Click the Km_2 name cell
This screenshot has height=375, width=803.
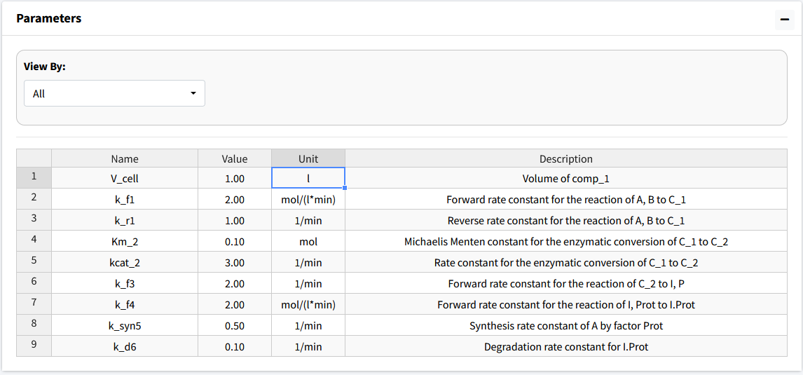(125, 241)
